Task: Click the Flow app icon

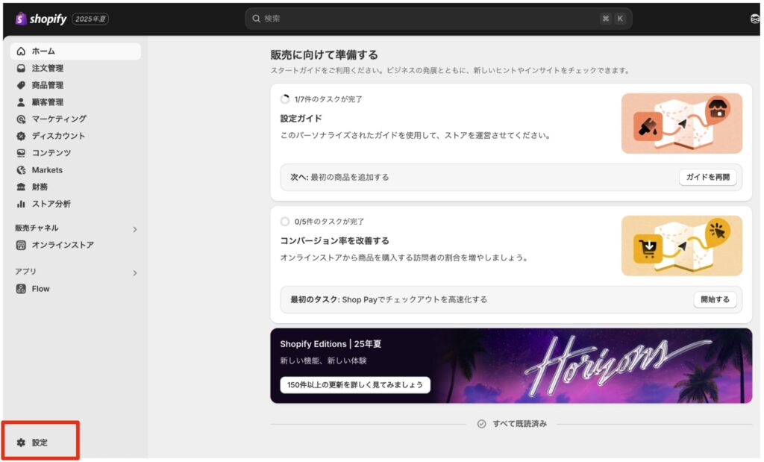Action: (21, 289)
